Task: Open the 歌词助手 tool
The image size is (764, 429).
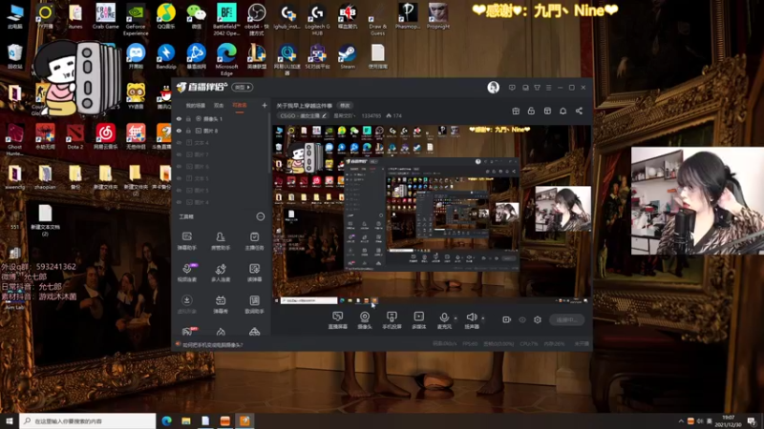Action: pyautogui.click(x=254, y=304)
